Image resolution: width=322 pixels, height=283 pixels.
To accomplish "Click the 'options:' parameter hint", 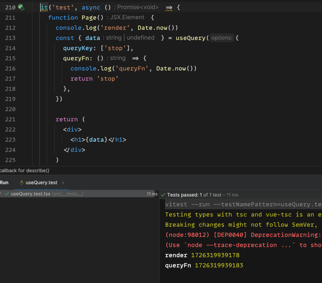I will (222, 38).
